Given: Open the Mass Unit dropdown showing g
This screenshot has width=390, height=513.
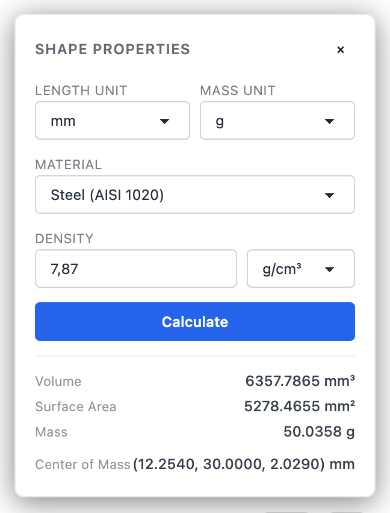Looking at the screenshot, I should [277, 121].
